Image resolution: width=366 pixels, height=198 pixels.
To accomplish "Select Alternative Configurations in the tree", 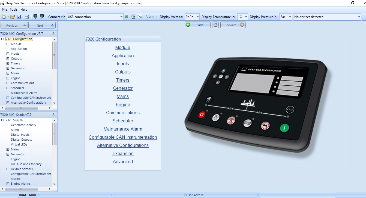I will [x=29, y=103].
